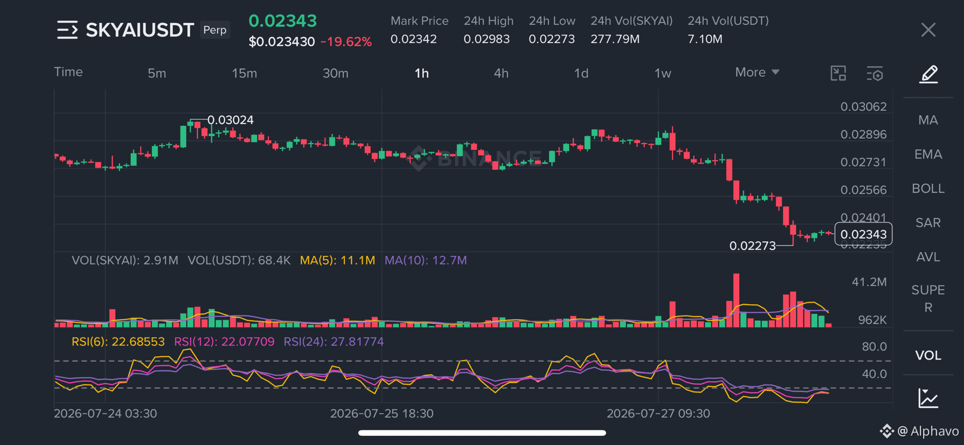Open the pair list menu icon
Viewport: 964px width, 445px height.
point(67,30)
